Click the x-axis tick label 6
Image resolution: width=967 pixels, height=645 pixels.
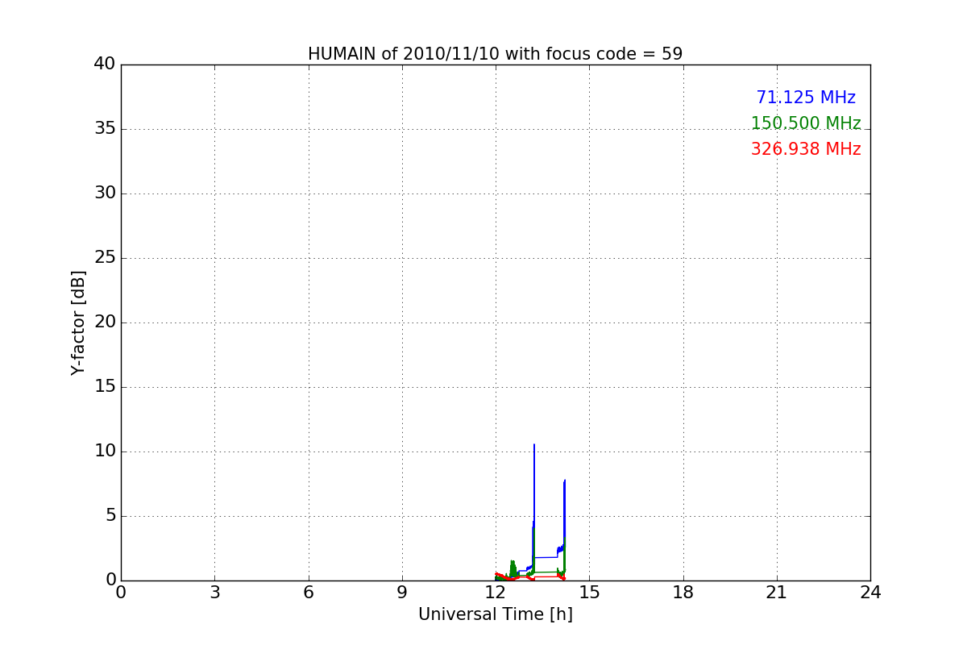(309, 593)
